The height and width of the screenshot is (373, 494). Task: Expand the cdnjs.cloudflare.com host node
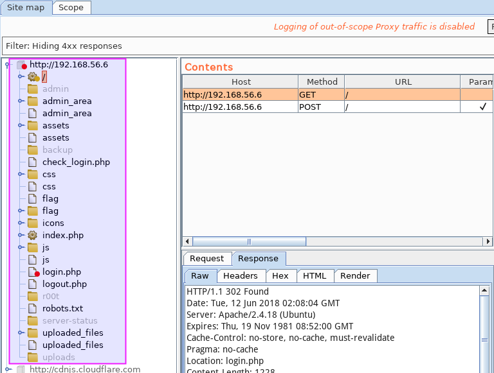point(8,369)
